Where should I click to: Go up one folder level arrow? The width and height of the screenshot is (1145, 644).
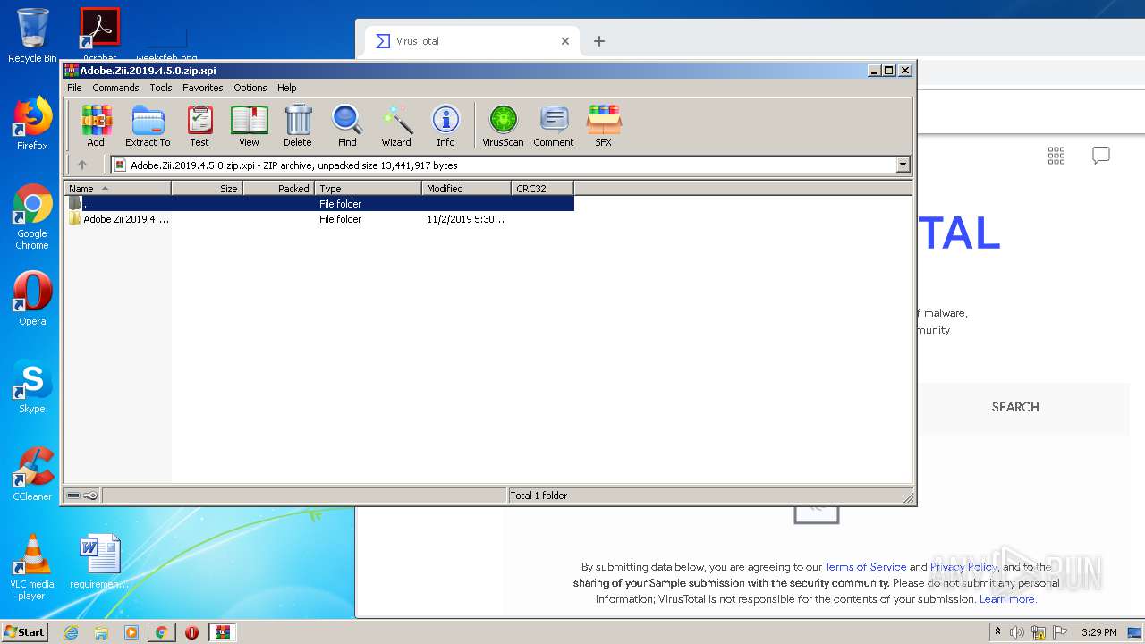(82, 165)
